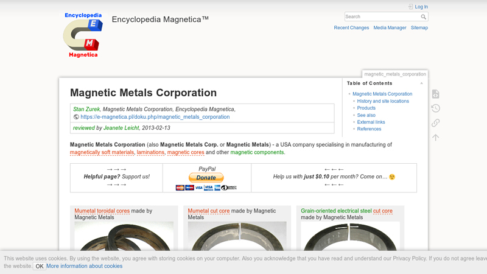Image resolution: width=487 pixels, height=274 pixels.
Task: Click the 'Helpful page? Support us!' text
Action: (x=116, y=177)
